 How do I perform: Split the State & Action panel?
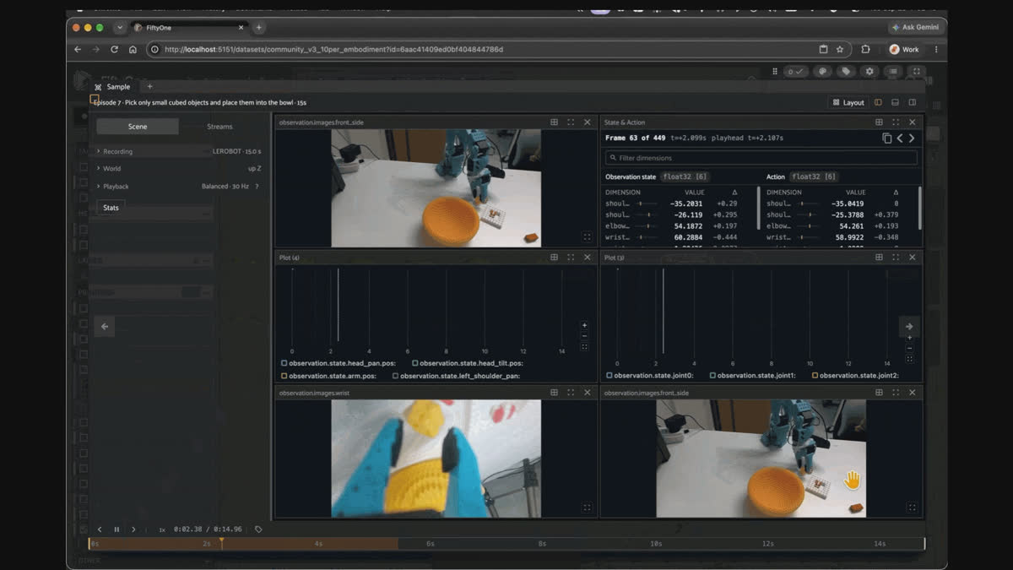[x=879, y=122]
